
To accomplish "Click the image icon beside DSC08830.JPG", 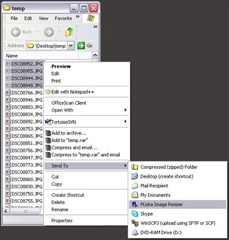I will pos(8,187).
